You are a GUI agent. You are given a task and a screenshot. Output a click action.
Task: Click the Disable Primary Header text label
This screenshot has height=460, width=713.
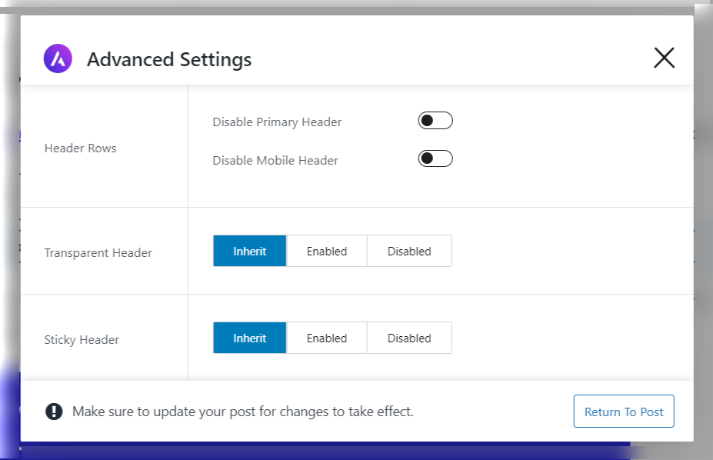click(x=277, y=122)
